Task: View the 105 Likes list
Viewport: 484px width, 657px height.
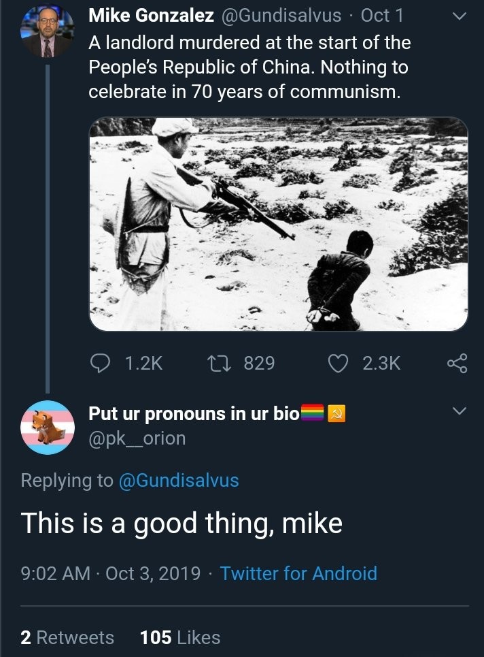Action: click(180, 637)
